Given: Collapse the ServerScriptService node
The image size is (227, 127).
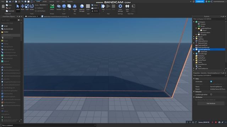Looking at the screenshot, I should [194, 49].
